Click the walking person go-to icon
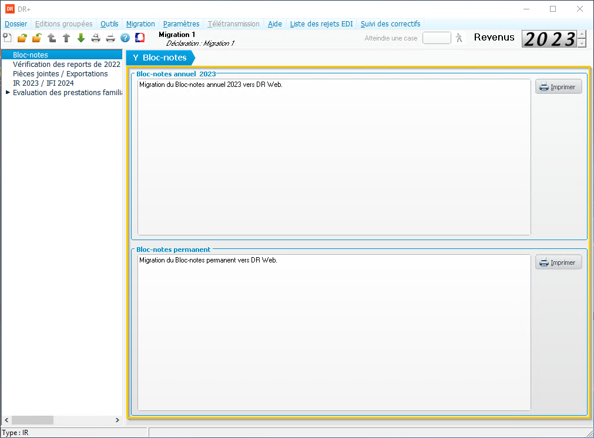594x438 pixels. [x=459, y=38]
